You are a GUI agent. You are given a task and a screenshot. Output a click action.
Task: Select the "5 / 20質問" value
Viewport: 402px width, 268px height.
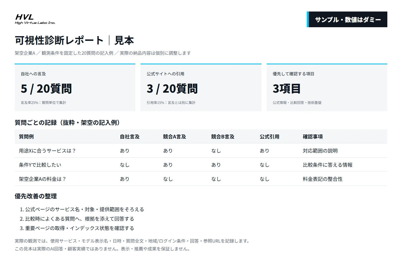(46, 89)
